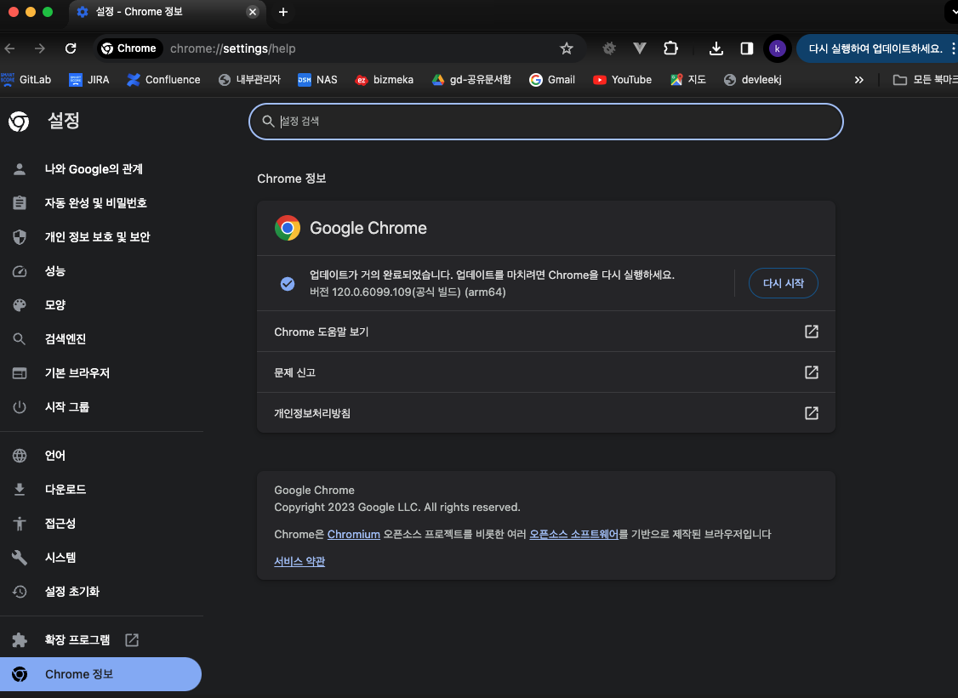Click the 다시 실행하여 업데이트하세요 button

coord(875,48)
